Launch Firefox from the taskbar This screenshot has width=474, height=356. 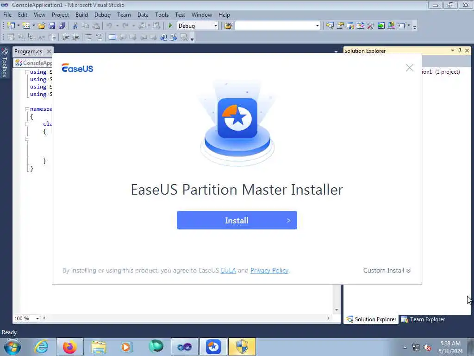69,347
